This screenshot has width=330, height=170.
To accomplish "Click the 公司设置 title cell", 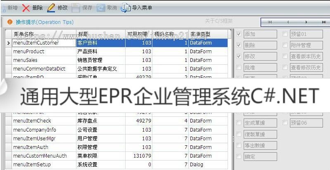I will [101, 130].
